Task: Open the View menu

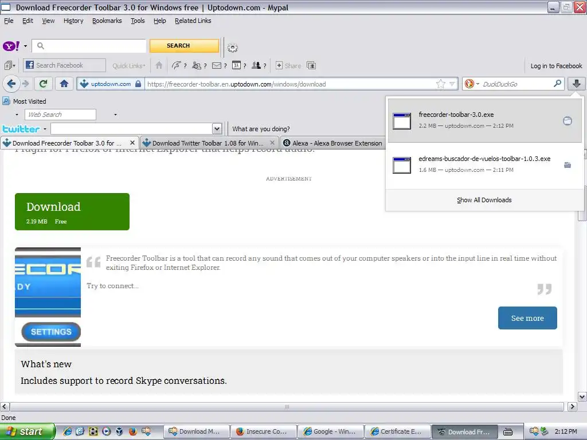Action: 48,21
